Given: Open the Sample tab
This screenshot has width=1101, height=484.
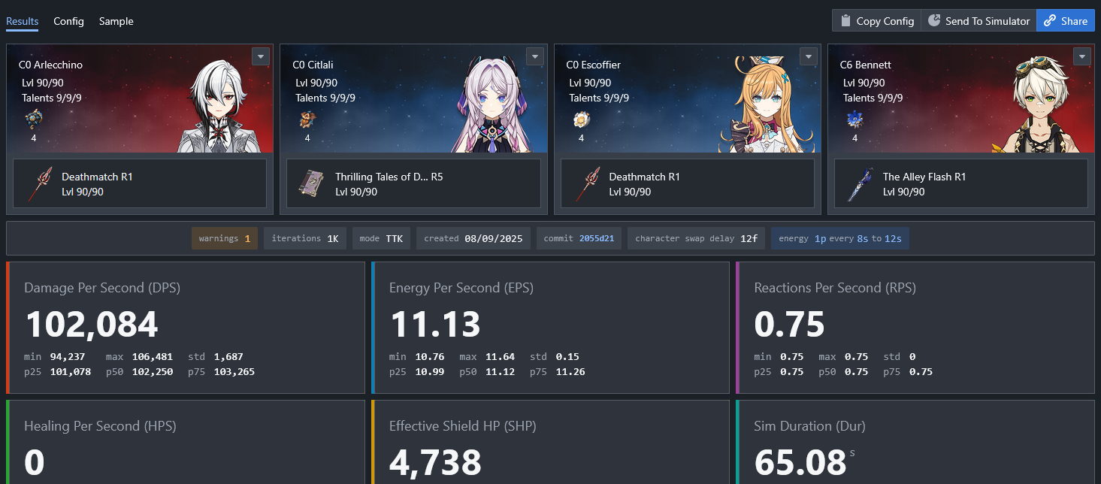Looking at the screenshot, I should 116,21.
